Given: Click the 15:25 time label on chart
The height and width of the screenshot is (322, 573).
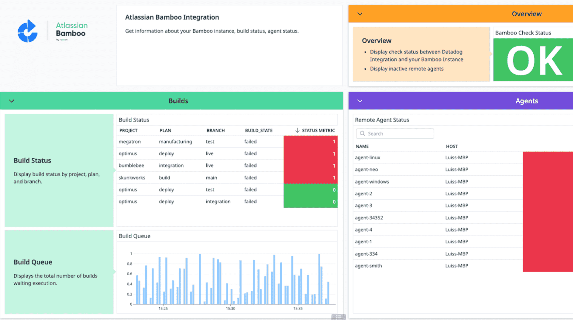Looking at the screenshot, I should pos(163,309).
